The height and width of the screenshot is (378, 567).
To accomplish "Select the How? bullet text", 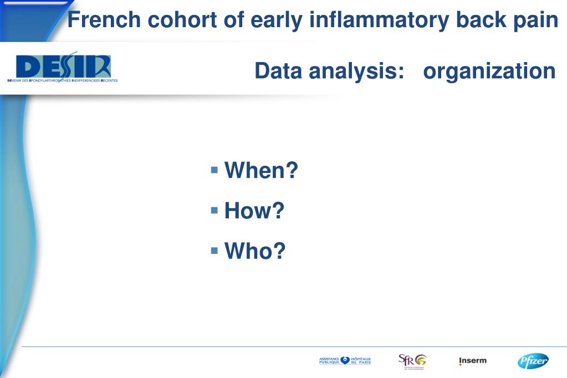I will click(254, 210).
